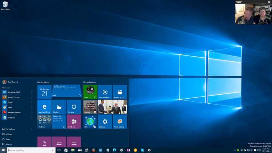
Task: Open the Cortana tile
Action: [x=74, y=107]
